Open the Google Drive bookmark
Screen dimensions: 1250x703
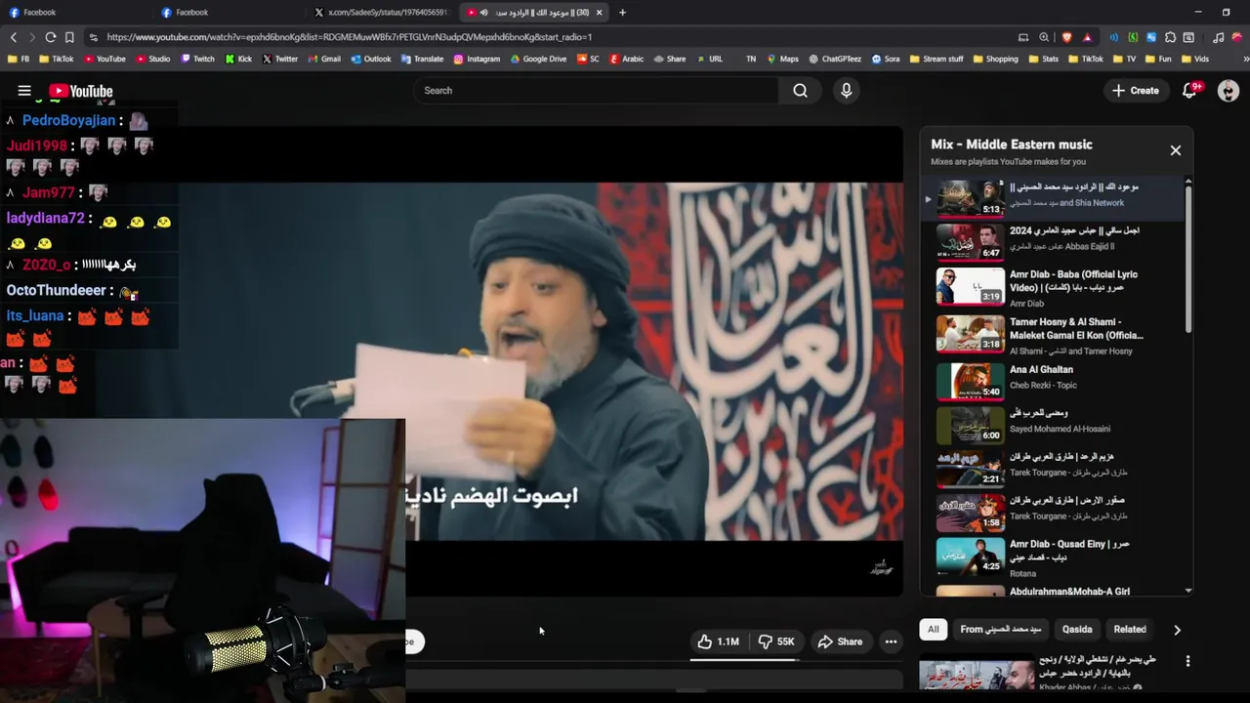point(538,59)
